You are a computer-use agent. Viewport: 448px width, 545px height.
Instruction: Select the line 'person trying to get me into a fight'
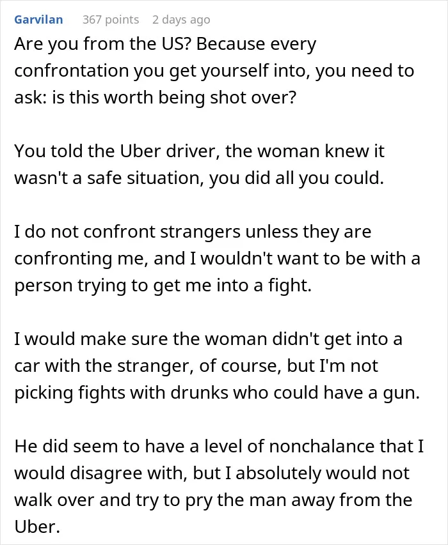tap(163, 286)
